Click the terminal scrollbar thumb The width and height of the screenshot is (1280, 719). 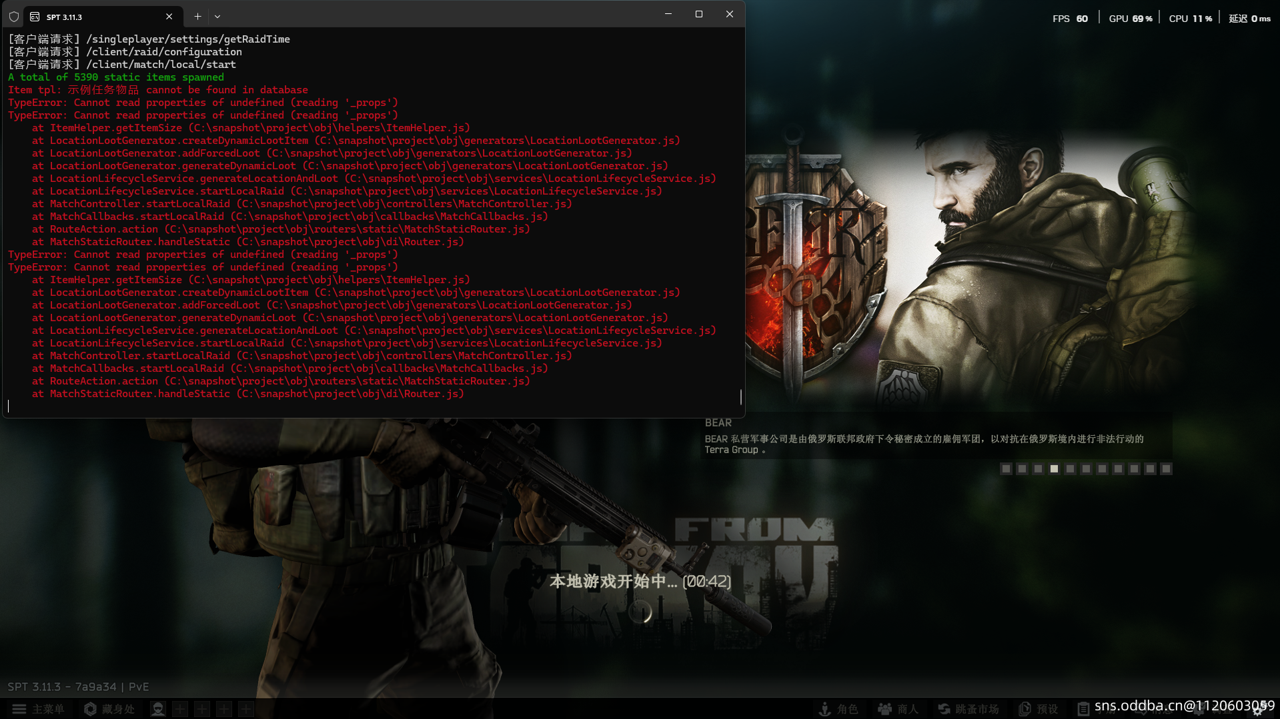[x=740, y=397]
